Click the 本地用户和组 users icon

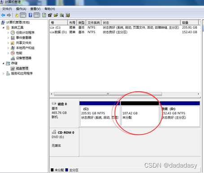(x=13, y=48)
